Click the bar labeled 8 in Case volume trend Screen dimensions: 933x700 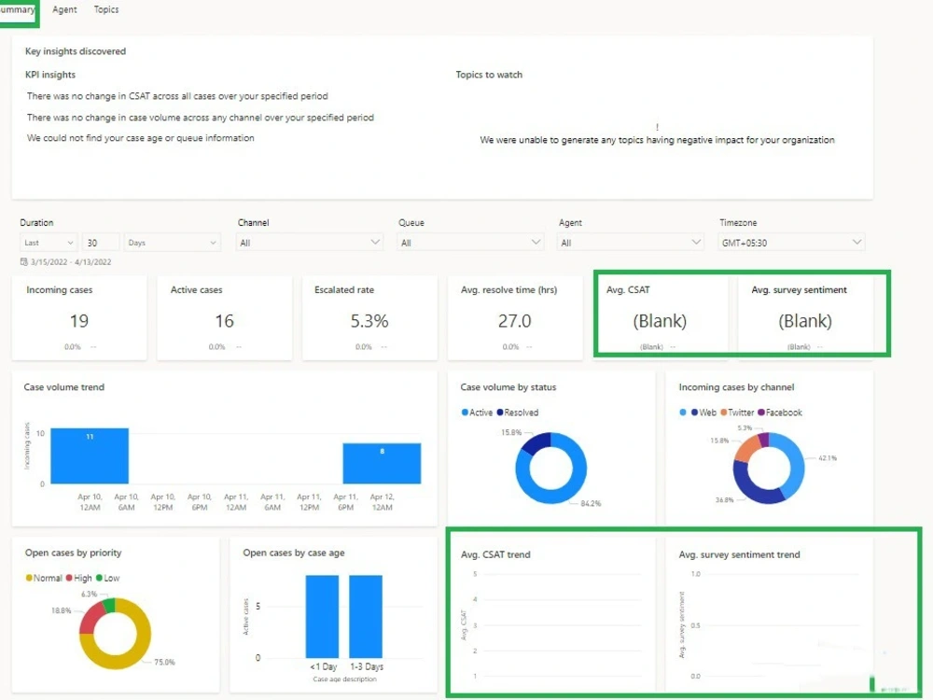pos(382,463)
